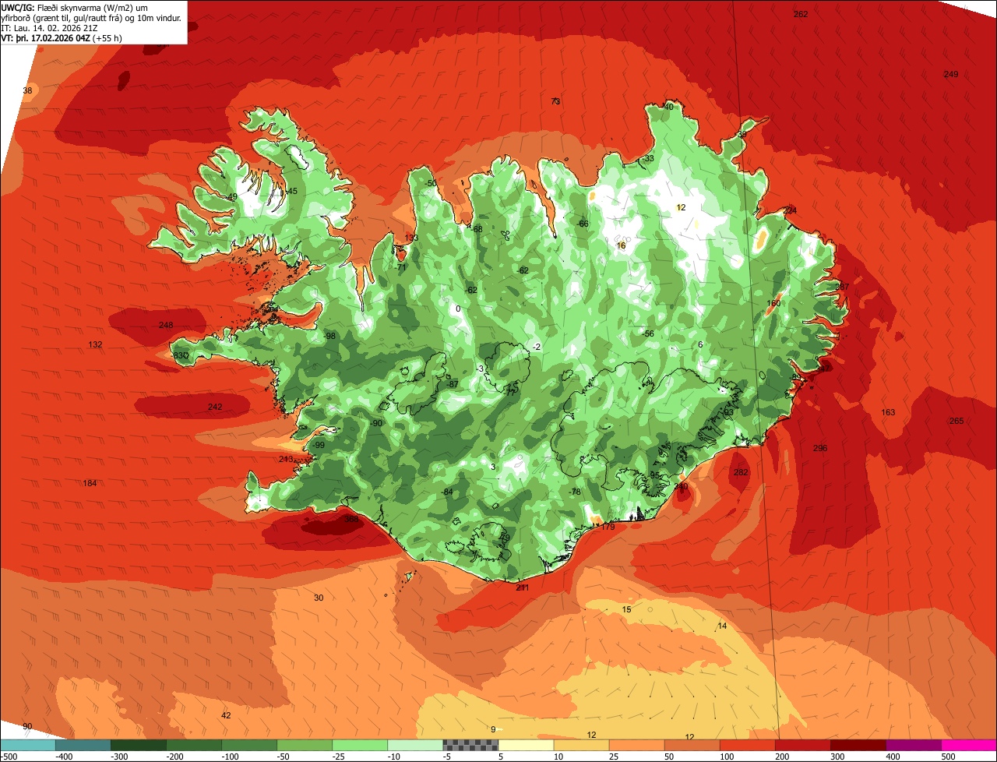Click the '14' value in the southern sea
Viewport: 997px width, 762px height.
point(722,626)
